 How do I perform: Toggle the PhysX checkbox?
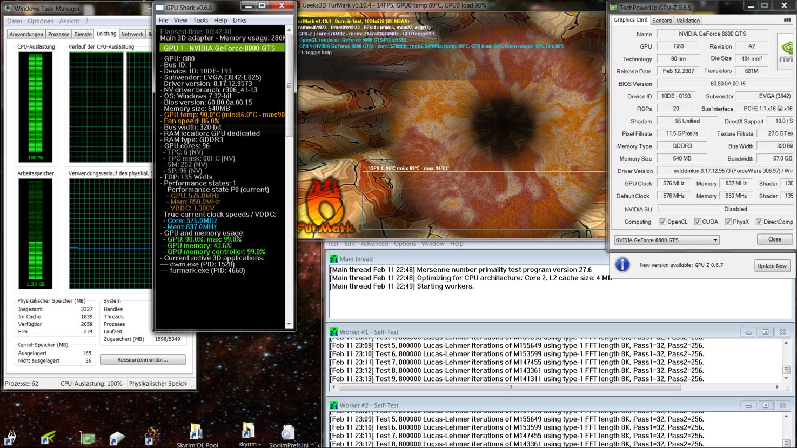728,222
